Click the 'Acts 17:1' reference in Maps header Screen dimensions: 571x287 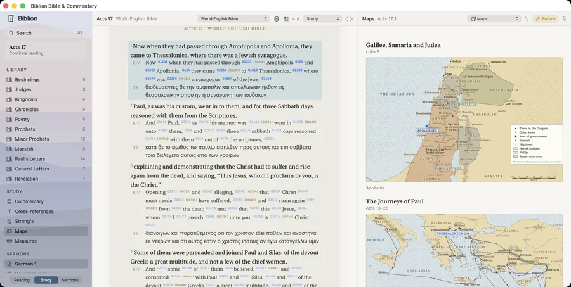tap(387, 19)
